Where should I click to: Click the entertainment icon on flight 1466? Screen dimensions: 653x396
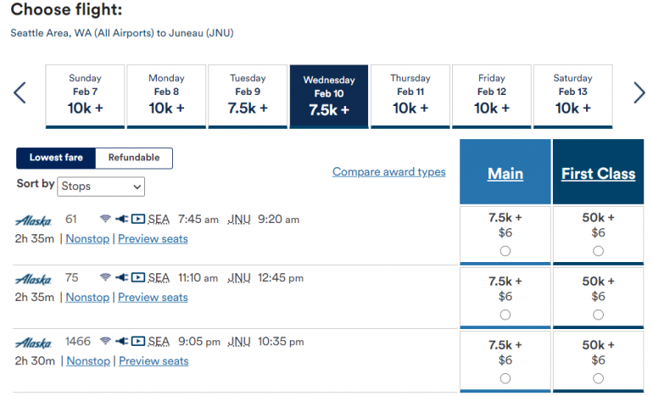pyautogui.click(x=138, y=342)
